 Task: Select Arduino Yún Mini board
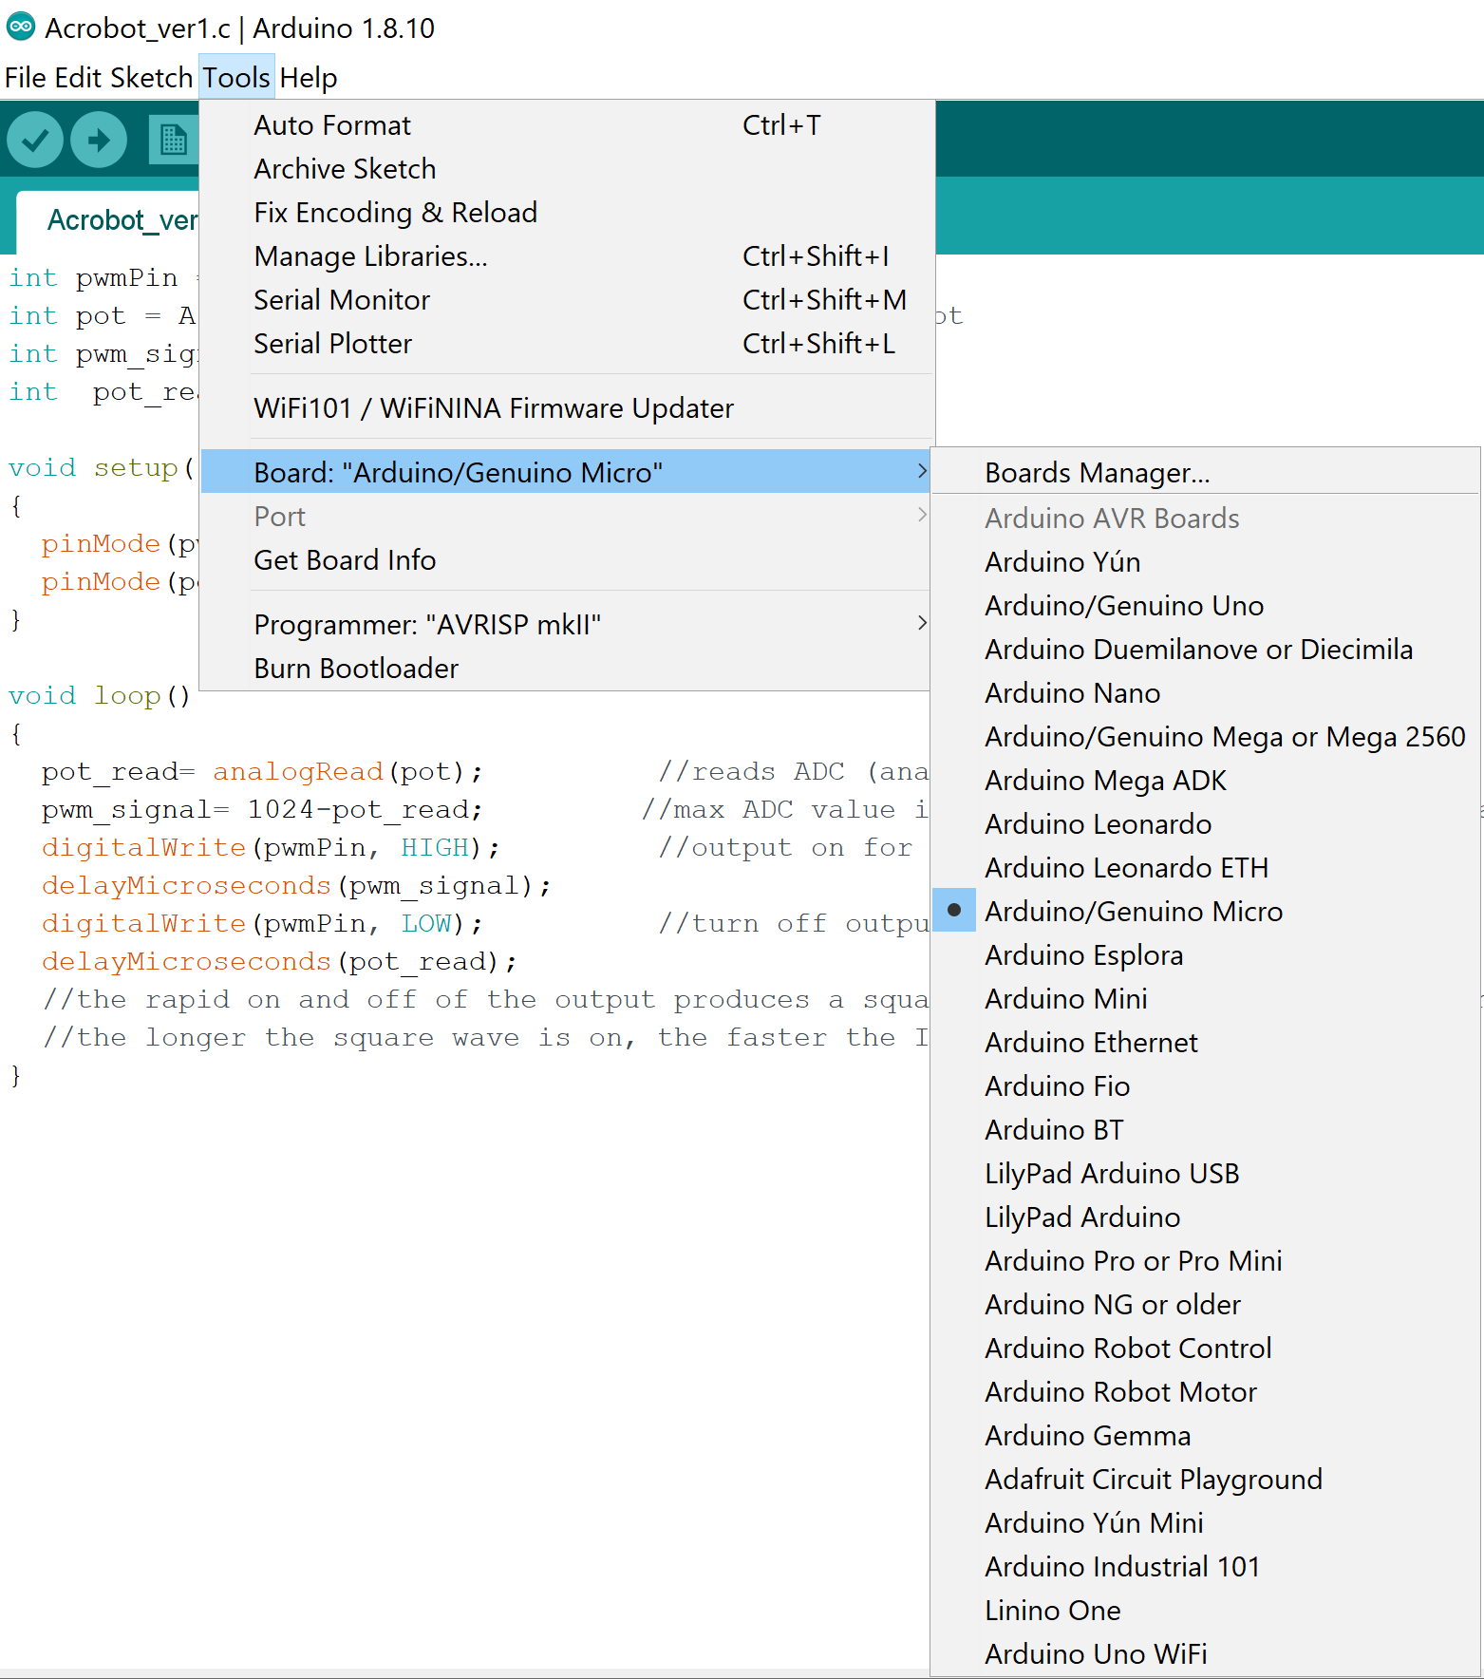(1206, 1522)
